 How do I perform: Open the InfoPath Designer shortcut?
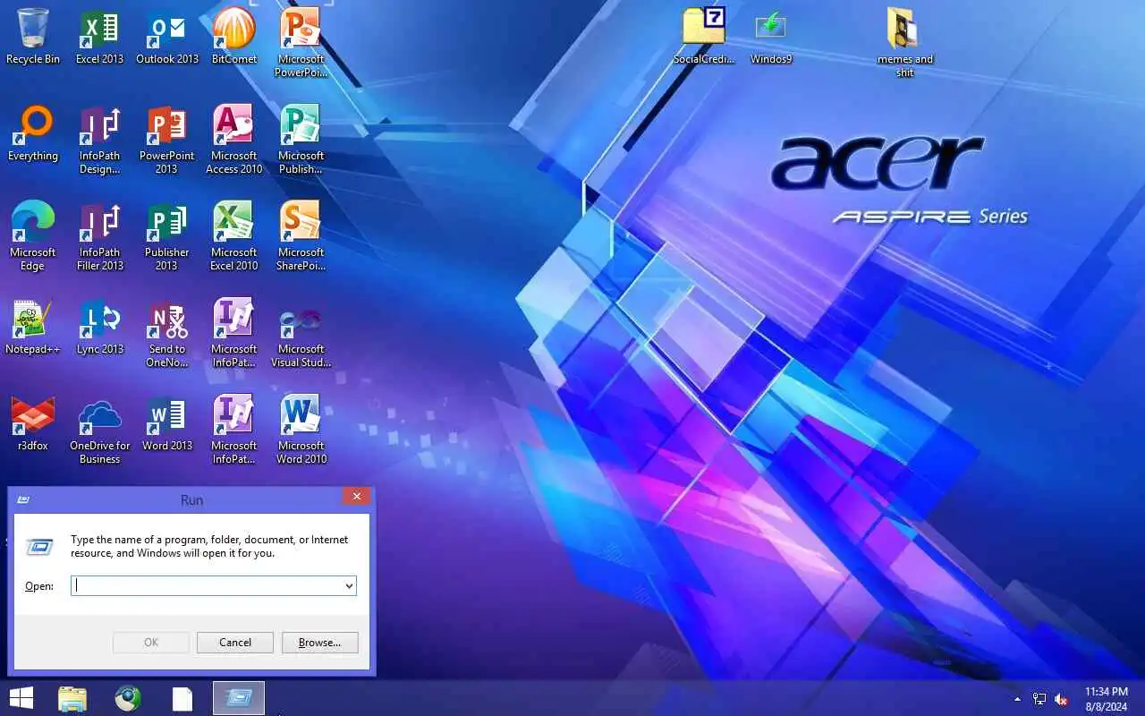click(x=99, y=139)
